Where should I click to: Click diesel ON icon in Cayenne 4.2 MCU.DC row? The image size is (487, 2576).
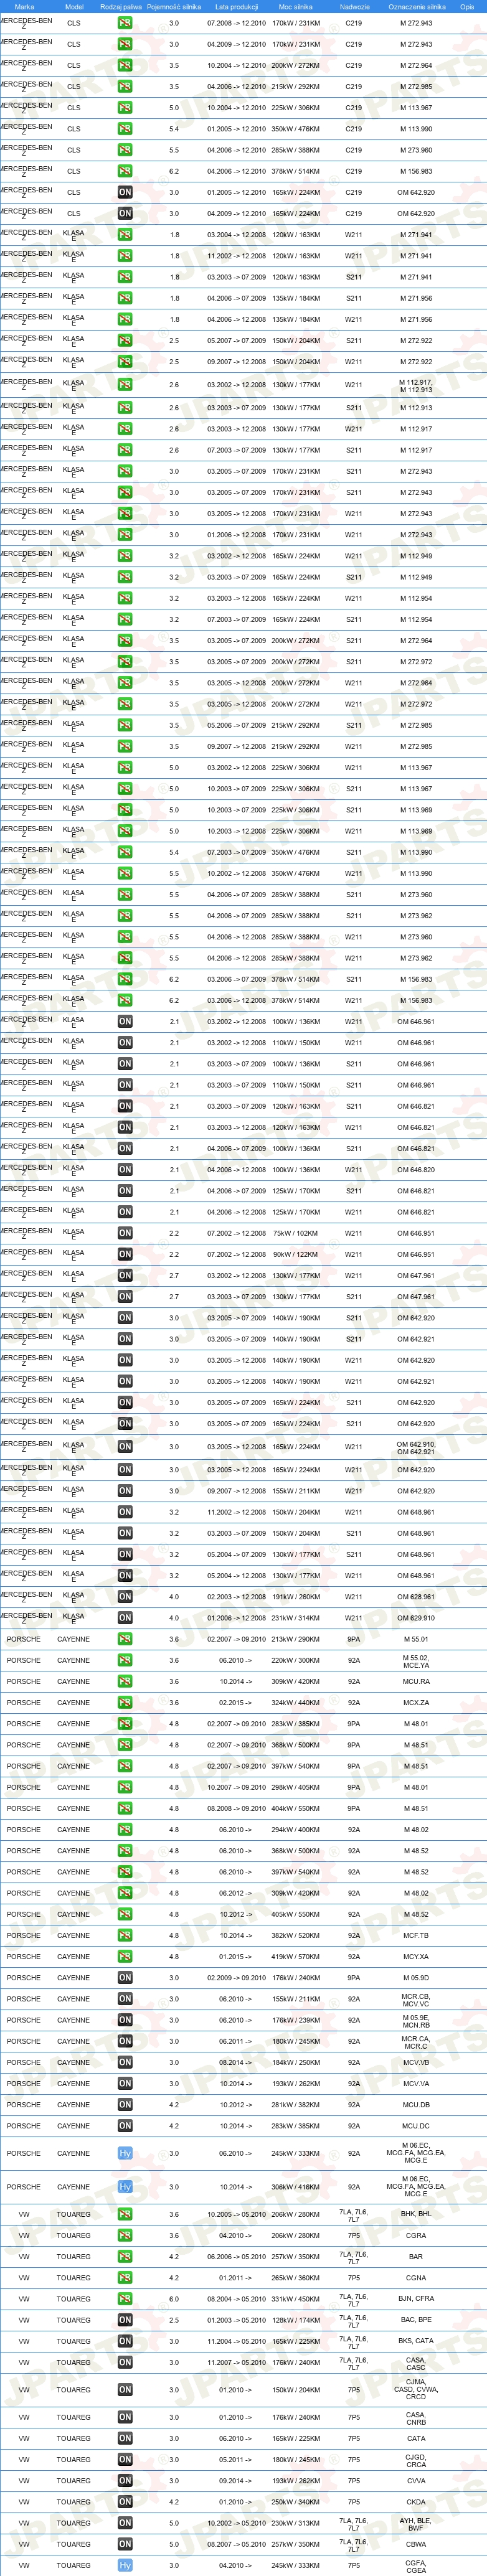pyautogui.click(x=125, y=2126)
